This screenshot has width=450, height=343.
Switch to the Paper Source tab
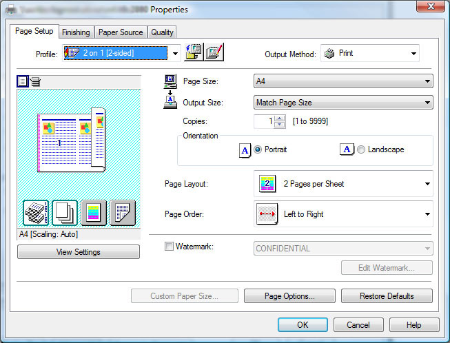coord(121,32)
